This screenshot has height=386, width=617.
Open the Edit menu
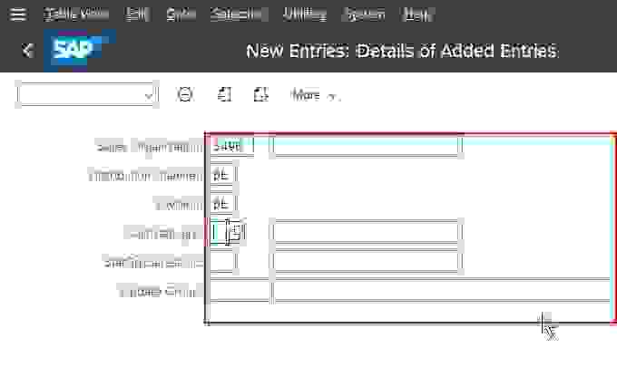pos(136,14)
